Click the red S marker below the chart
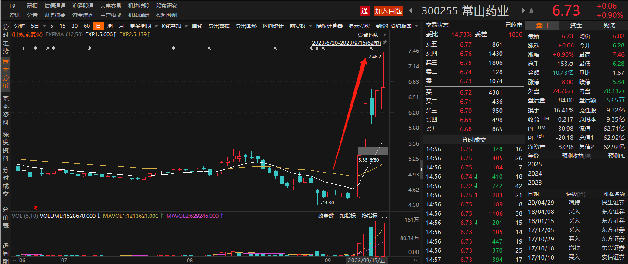The width and height of the screenshot is (628, 264). click(x=36, y=207)
